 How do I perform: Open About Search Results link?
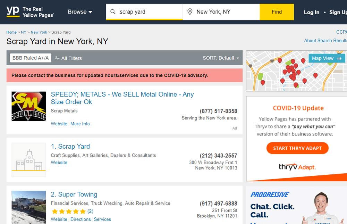(x=325, y=41)
